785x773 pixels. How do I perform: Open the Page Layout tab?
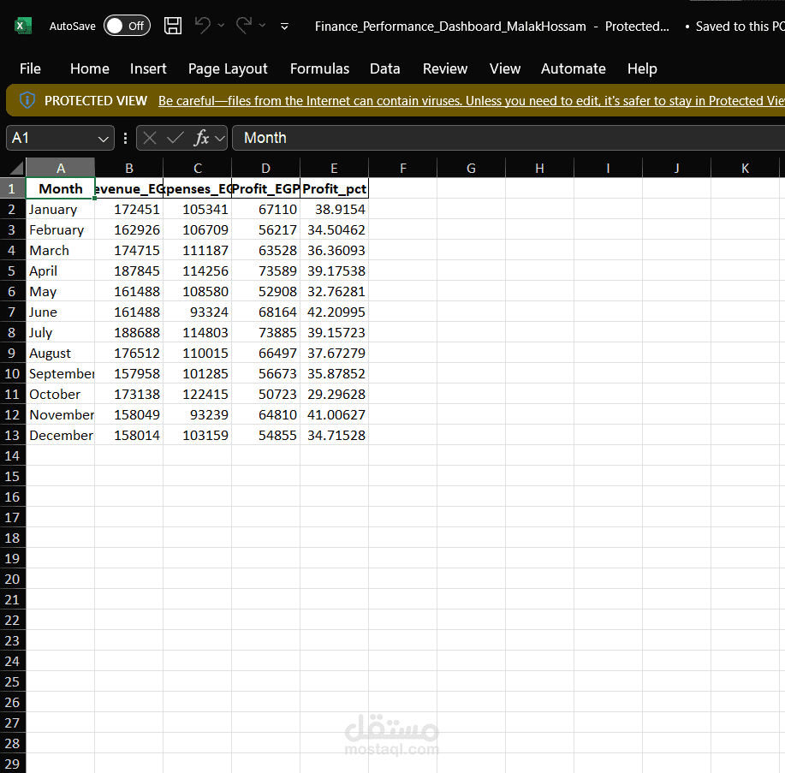(x=228, y=68)
